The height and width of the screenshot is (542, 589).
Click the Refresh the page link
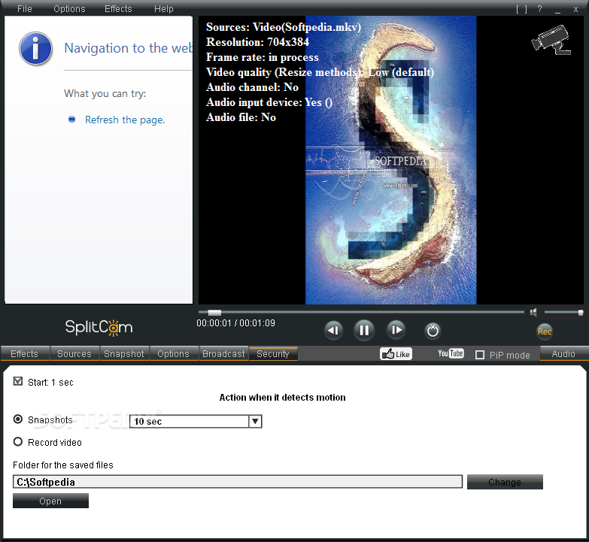tap(125, 120)
